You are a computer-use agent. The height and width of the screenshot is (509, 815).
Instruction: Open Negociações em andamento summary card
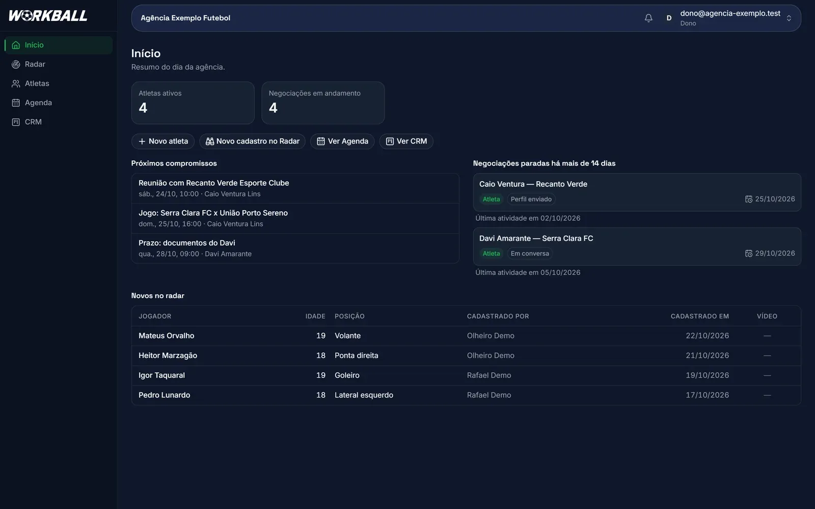323,103
